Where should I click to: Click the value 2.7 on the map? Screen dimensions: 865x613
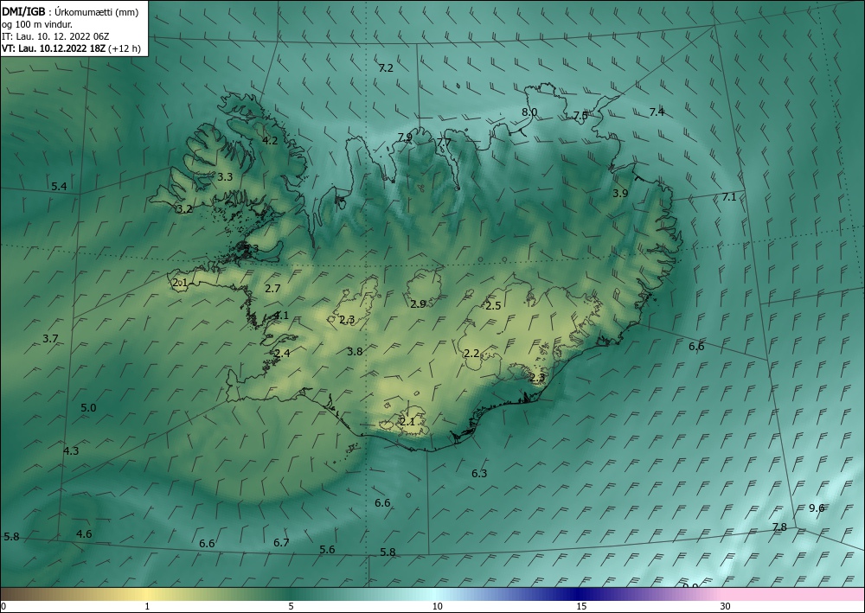point(272,288)
